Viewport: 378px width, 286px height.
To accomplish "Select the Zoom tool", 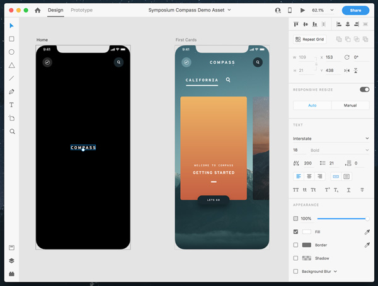I will (x=11, y=132).
